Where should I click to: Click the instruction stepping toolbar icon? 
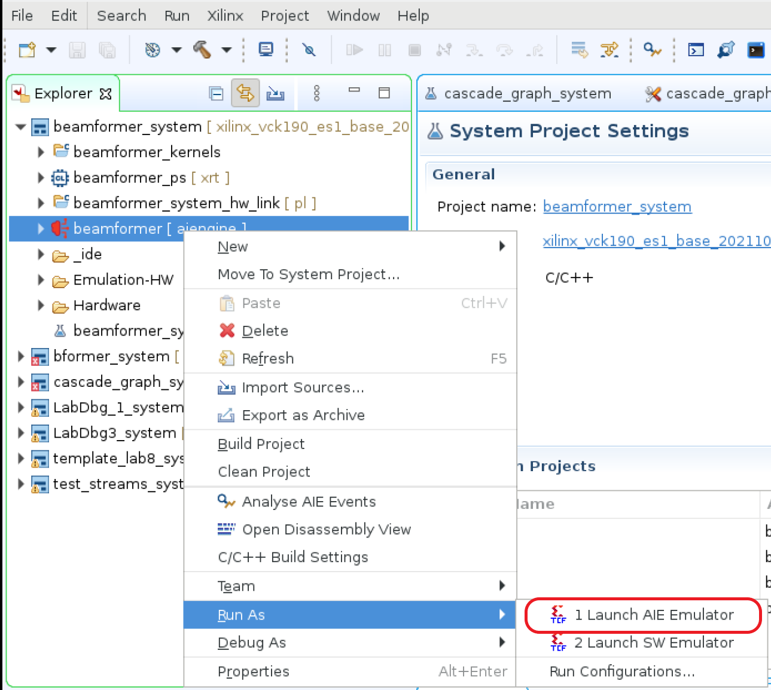point(610,50)
